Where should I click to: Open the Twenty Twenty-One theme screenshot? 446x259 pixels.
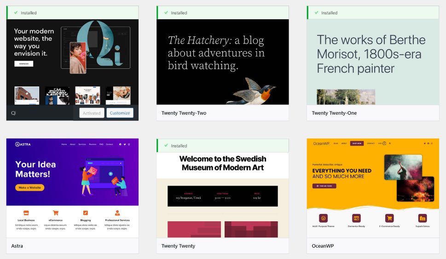[x=373, y=62]
